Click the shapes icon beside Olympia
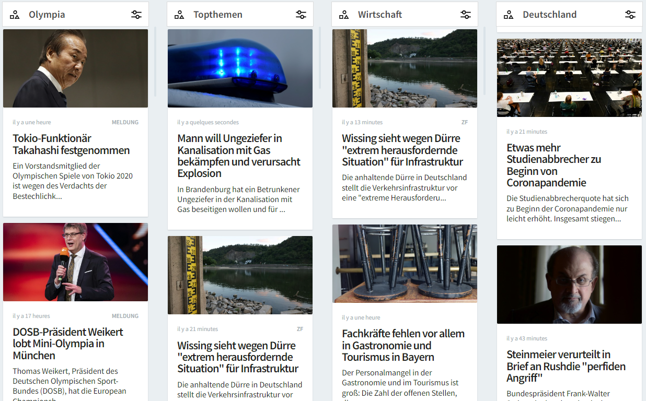 15,15
